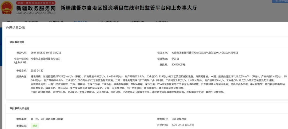Click the national emblem logo
Image resolution: width=288 pixels, height=129 pixels.
coord(7,8)
